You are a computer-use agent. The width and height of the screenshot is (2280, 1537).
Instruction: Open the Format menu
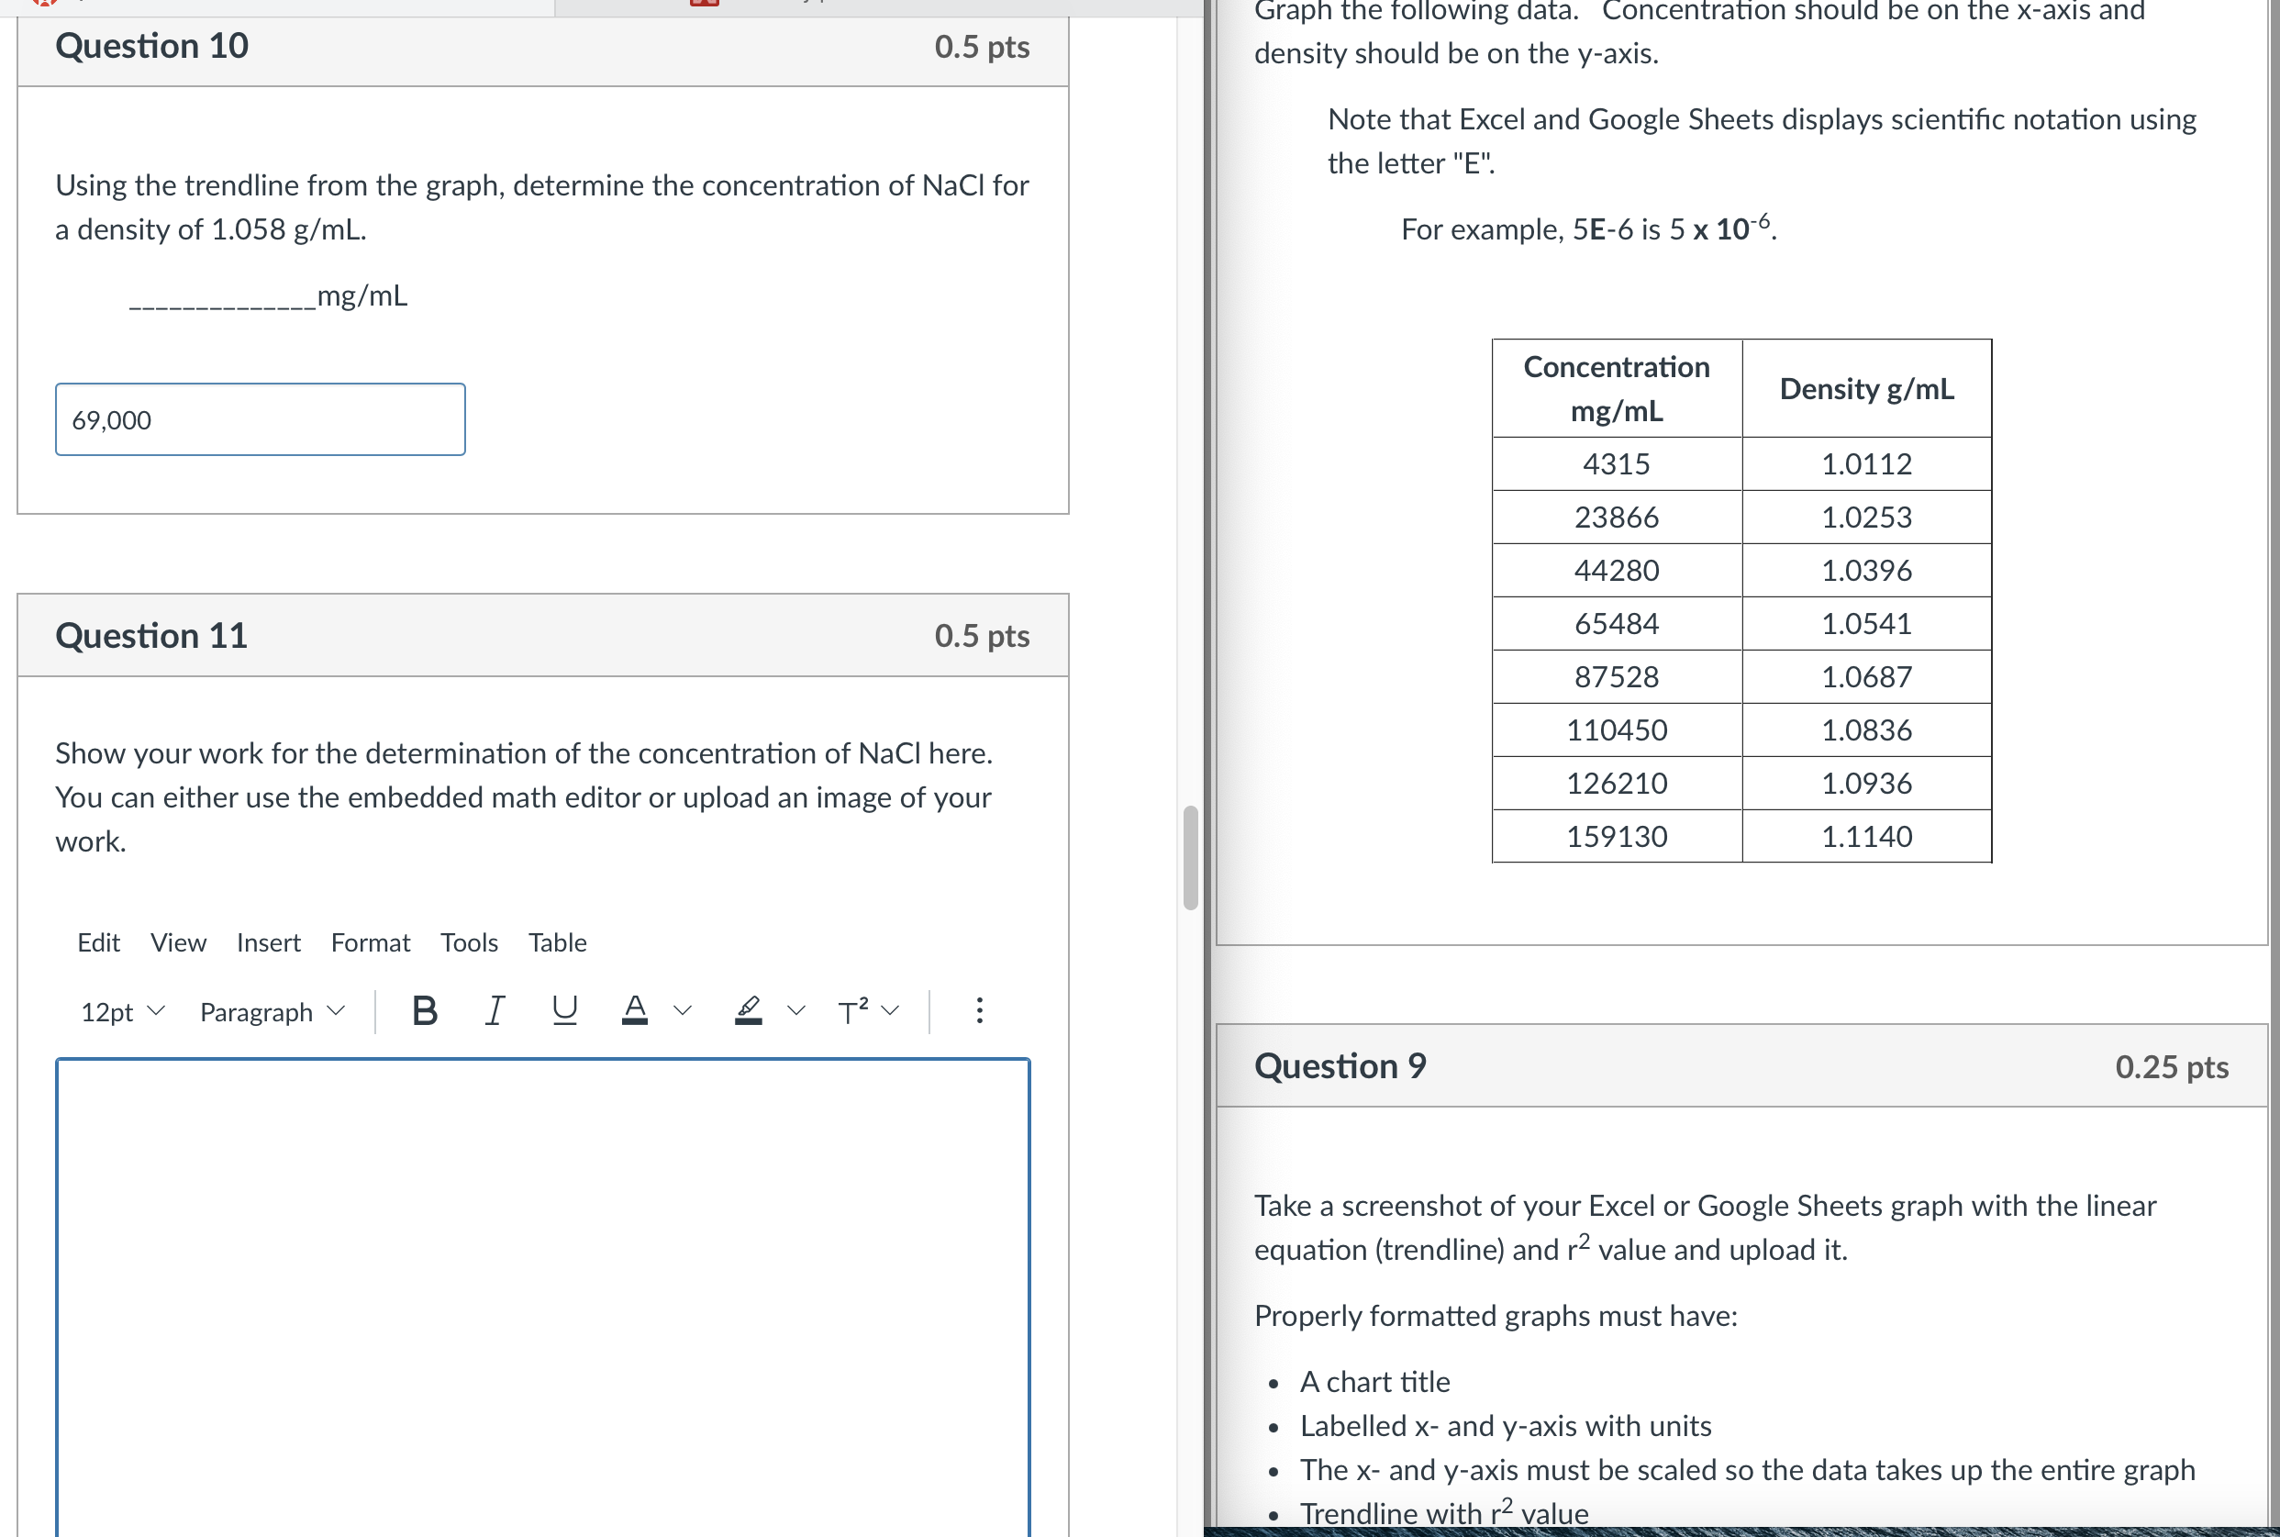pos(371,943)
